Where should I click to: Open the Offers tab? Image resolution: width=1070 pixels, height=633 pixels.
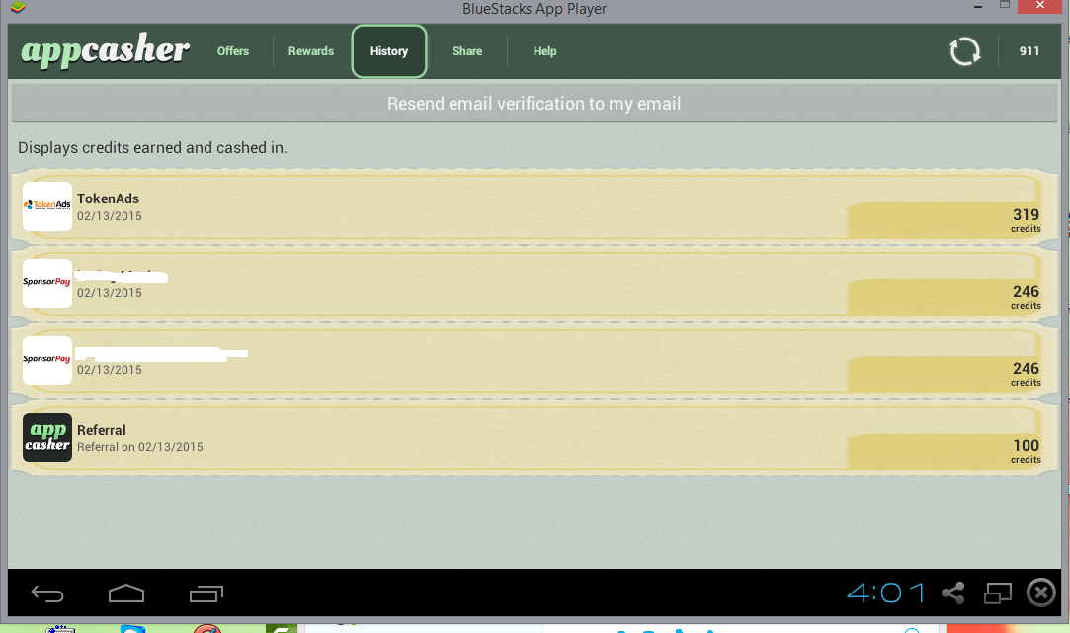pos(233,51)
